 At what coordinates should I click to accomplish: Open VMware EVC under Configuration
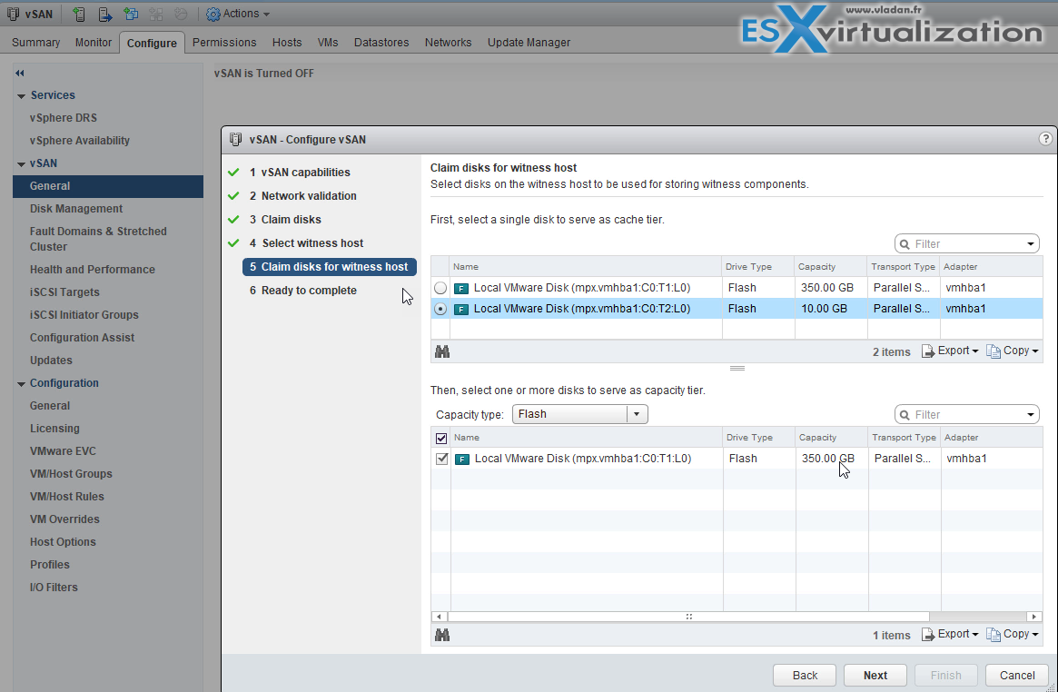coord(63,451)
